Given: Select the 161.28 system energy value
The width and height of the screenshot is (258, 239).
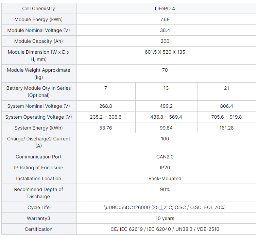Looking at the screenshot, I should [226, 128].
